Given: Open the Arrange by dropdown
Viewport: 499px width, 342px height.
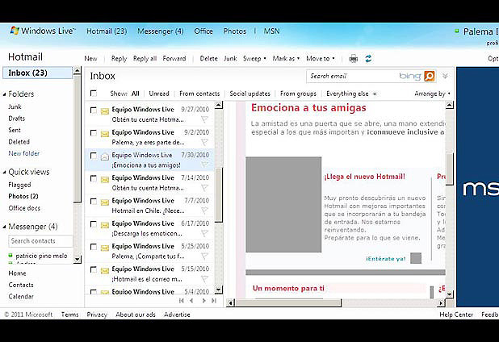Looking at the screenshot, I should click(433, 94).
